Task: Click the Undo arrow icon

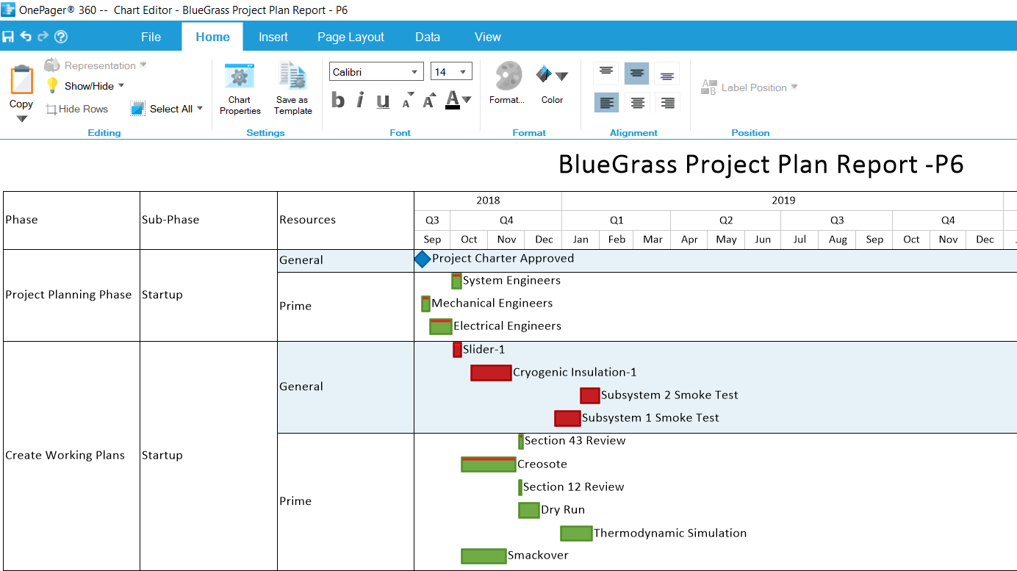Action: (x=26, y=37)
